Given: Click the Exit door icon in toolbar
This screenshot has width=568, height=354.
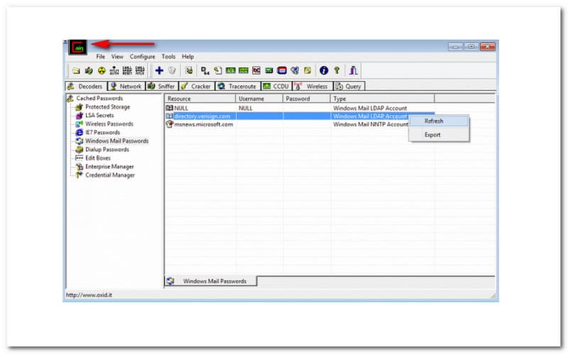Looking at the screenshot, I should tap(354, 70).
